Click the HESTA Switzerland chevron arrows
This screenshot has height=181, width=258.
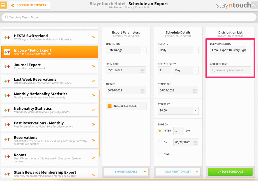pyautogui.click(x=93, y=37)
